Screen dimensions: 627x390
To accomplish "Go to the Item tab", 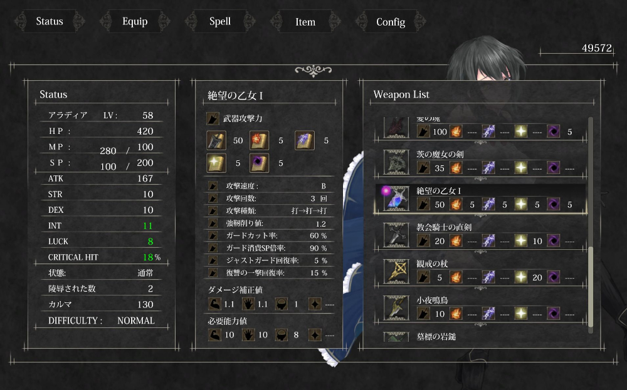I will point(305,21).
